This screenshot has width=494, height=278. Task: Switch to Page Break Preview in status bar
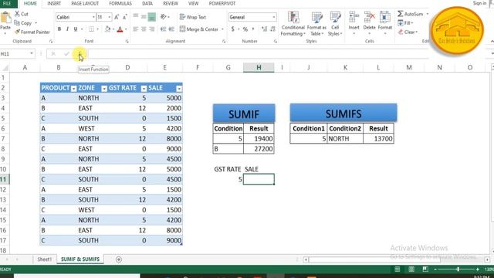[x=425, y=269]
